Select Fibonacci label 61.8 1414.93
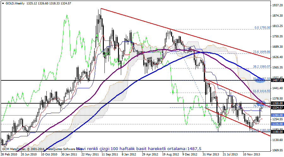Screen dimensions: 284x157 pyautogui.click(x=262, y=91)
